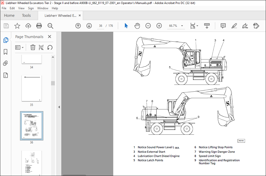
Task: Rotate the selected page thumbnail
Action: pyautogui.click(x=50, y=47)
